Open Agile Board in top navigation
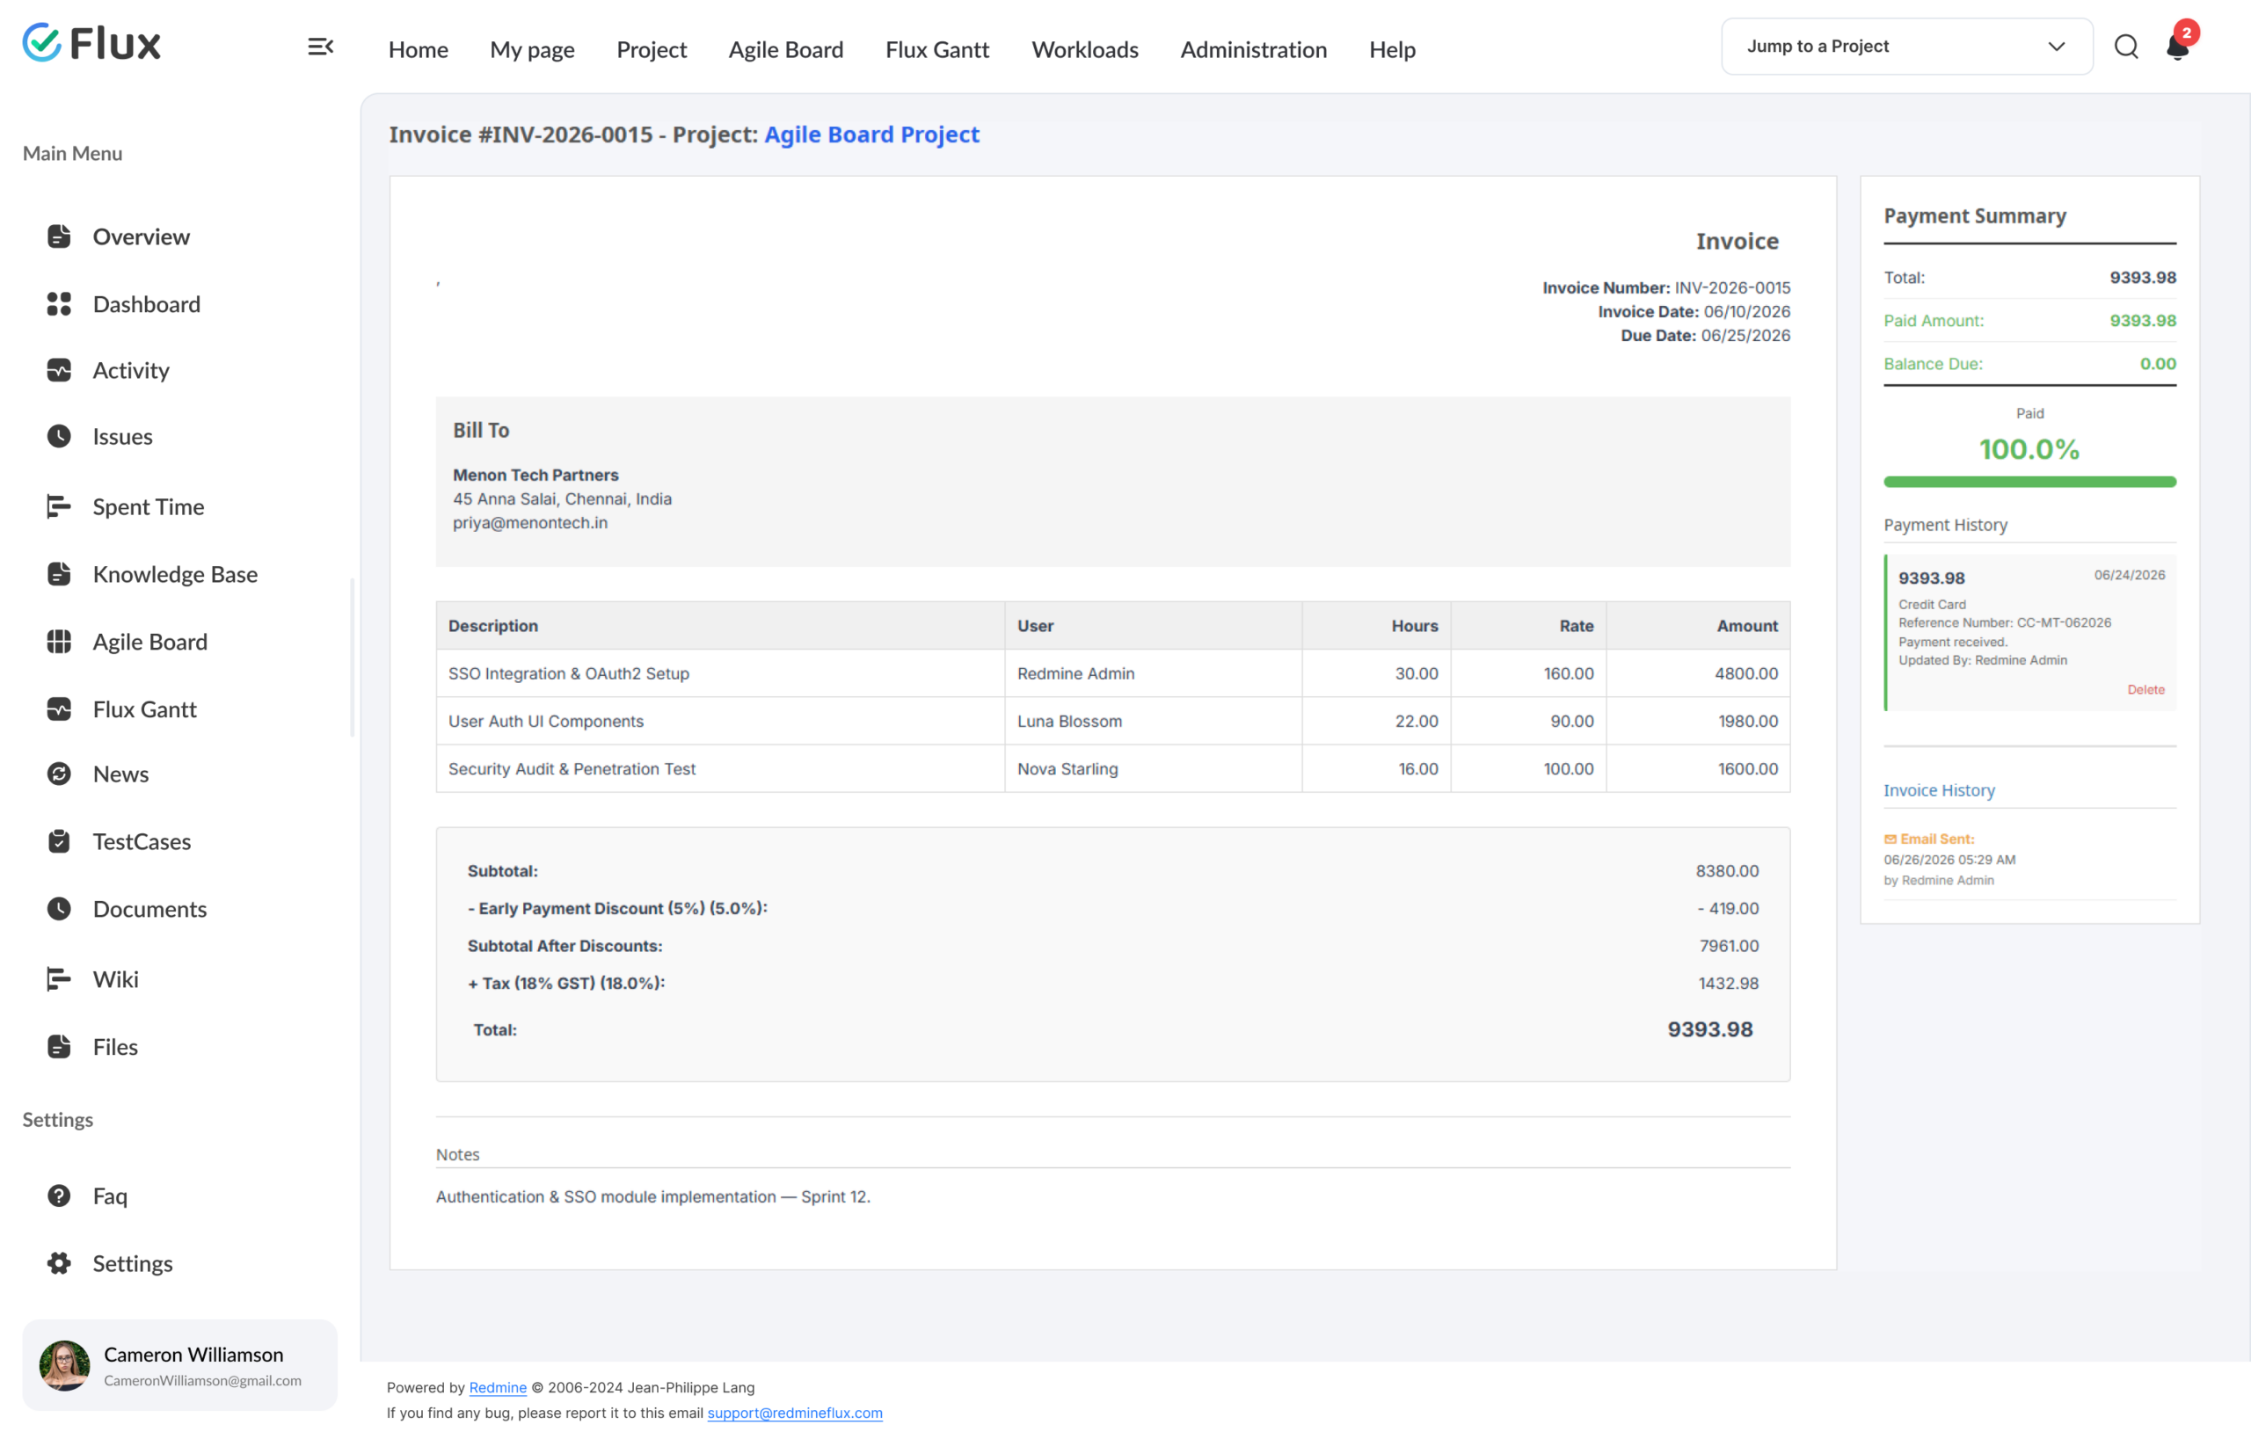Viewport: 2251px width, 1439px height. coord(785,49)
